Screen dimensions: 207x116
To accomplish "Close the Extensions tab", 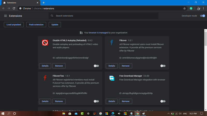I will 38,3.
